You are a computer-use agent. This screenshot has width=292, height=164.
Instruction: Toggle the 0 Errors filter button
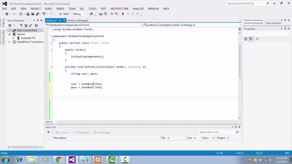[x=62, y=133]
